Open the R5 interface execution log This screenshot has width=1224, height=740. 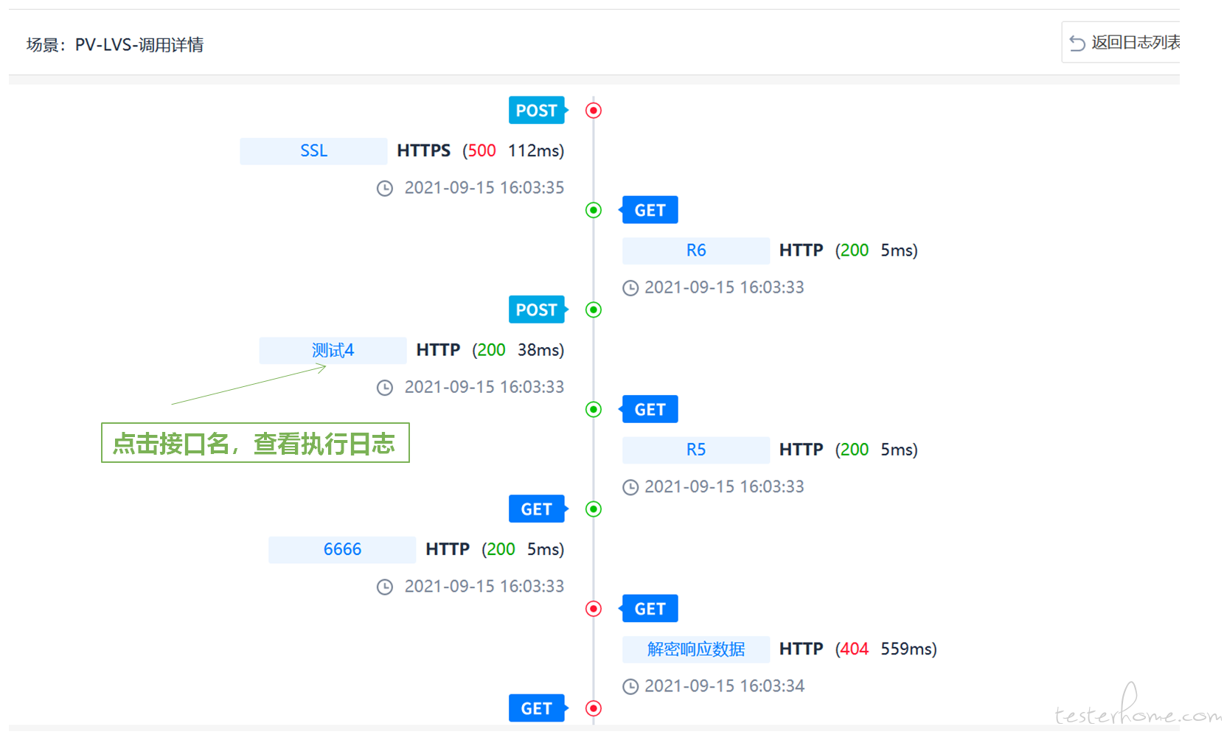(x=696, y=450)
